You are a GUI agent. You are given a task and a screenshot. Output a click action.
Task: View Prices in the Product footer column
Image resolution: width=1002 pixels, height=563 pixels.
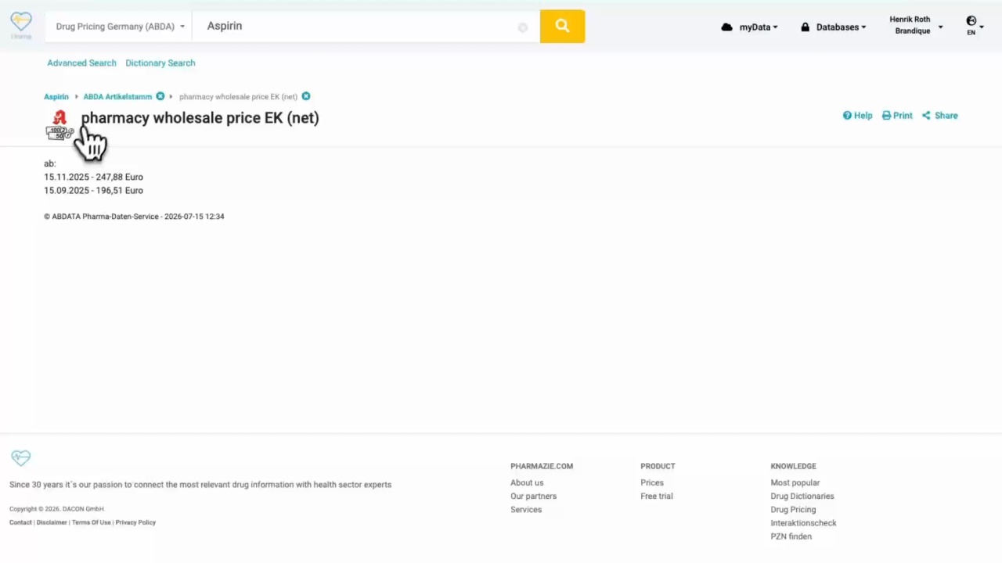pyautogui.click(x=652, y=483)
